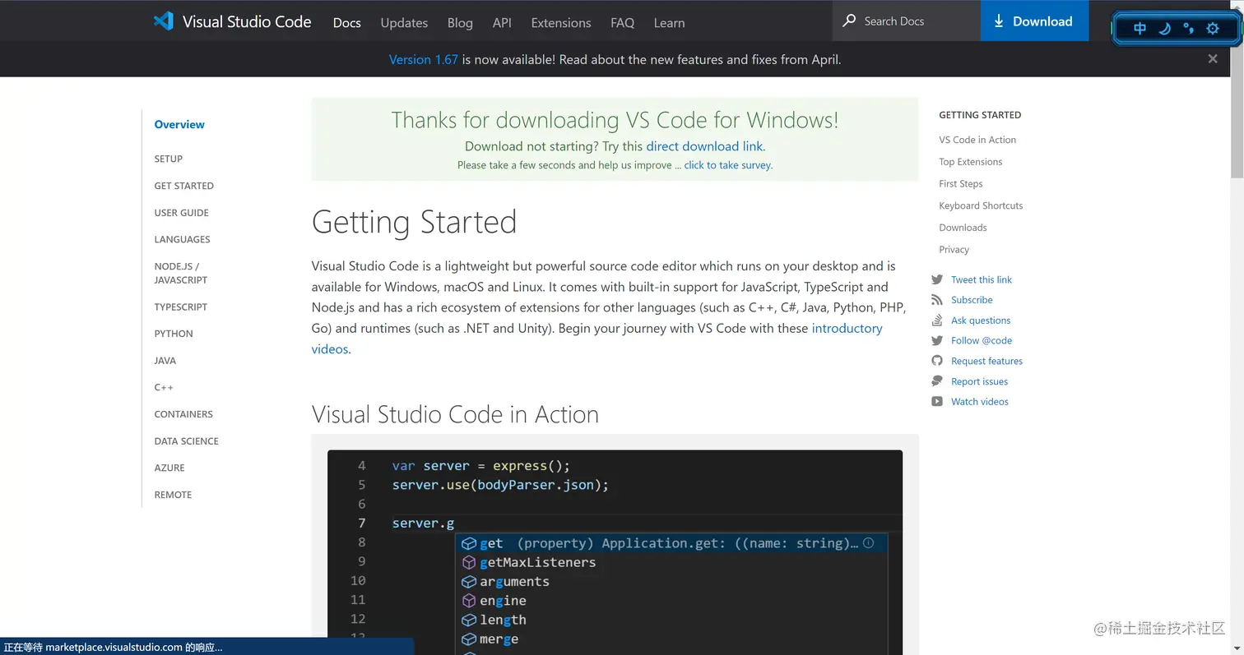Click the YouTube Watch videos icon

937,402
